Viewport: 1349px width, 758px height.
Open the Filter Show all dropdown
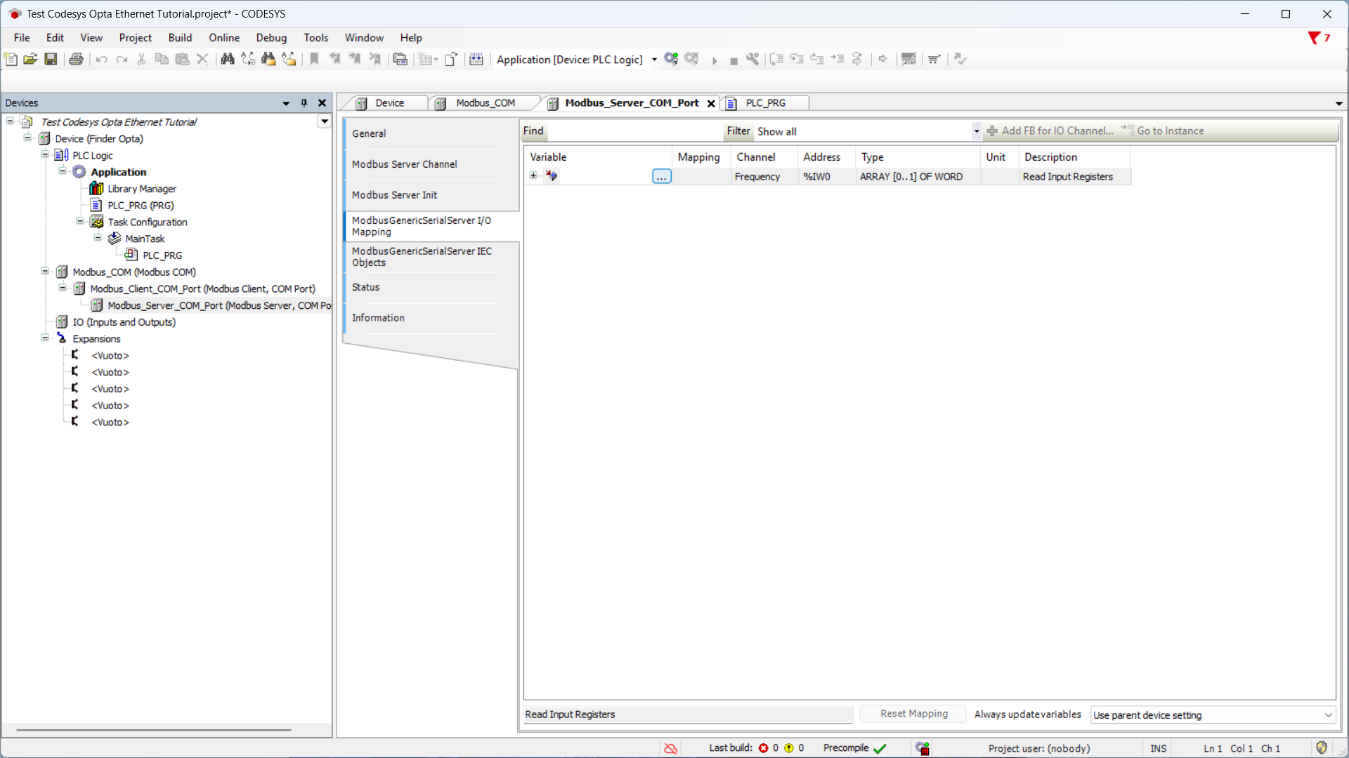pyautogui.click(x=976, y=131)
